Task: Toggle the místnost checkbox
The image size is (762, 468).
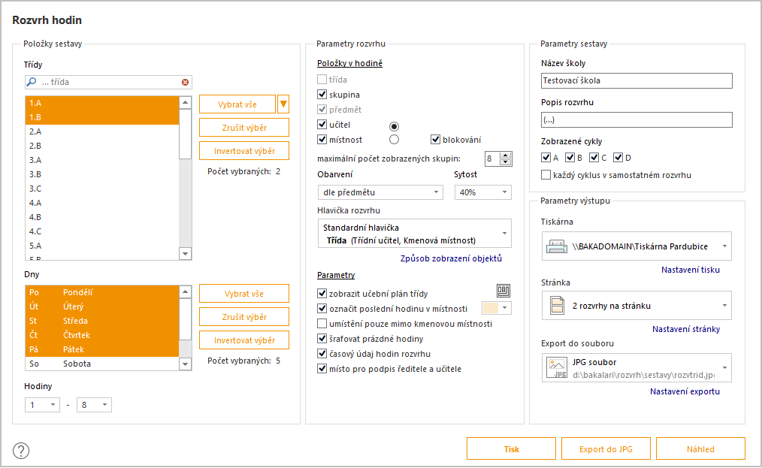Action: (x=322, y=140)
